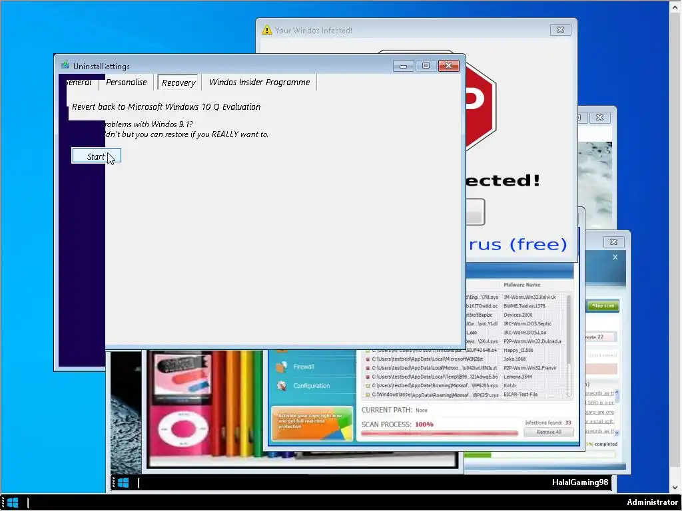Click the Configuration tools icon
Viewport: 682px width, 511px height.
click(282, 385)
